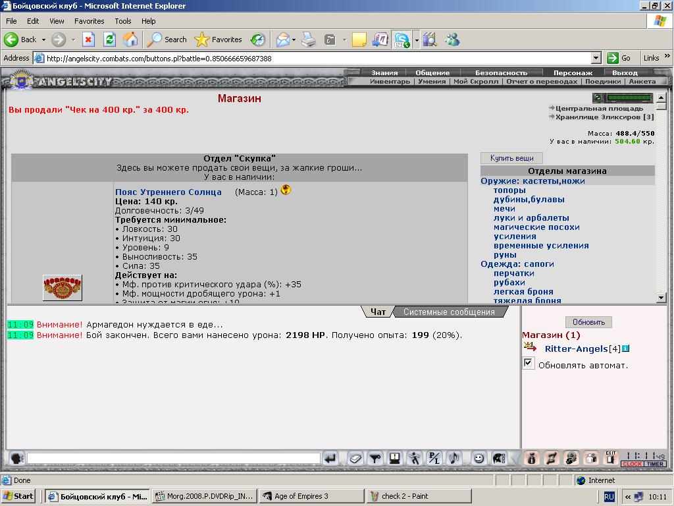Viewport: 674px width, 506px height.
Task: Click the smiley emoticons icon
Action: click(x=479, y=459)
